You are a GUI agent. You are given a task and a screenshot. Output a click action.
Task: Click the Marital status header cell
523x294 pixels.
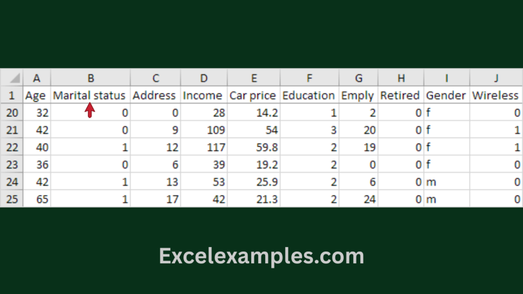click(x=90, y=95)
